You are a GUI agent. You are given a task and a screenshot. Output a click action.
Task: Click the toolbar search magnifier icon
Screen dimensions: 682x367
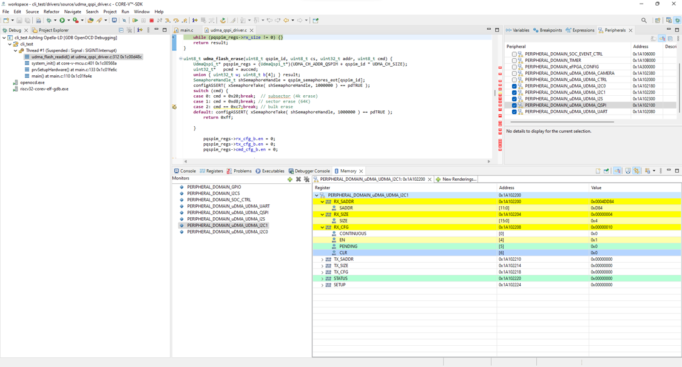click(x=644, y=21)
